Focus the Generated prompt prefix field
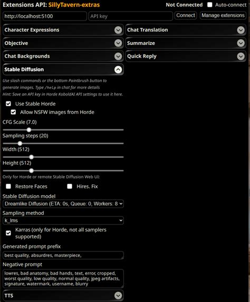Viewport: 250px width, 302px height. (63, 256)
